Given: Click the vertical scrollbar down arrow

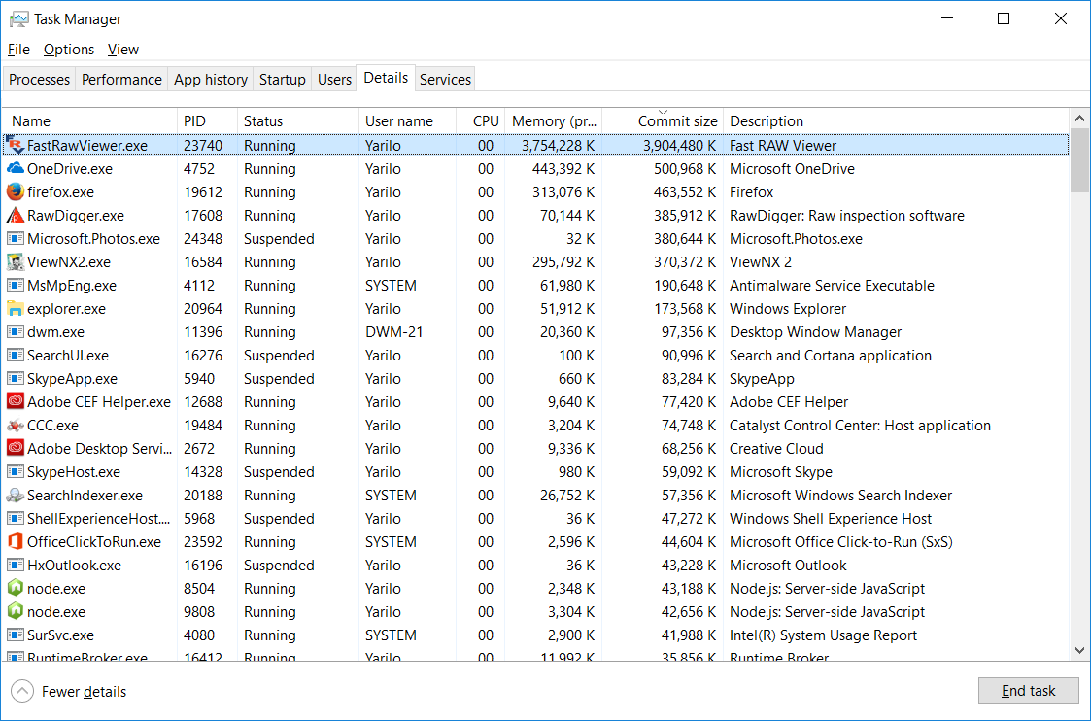Looking at the screenshot, I should [1079, 651].
